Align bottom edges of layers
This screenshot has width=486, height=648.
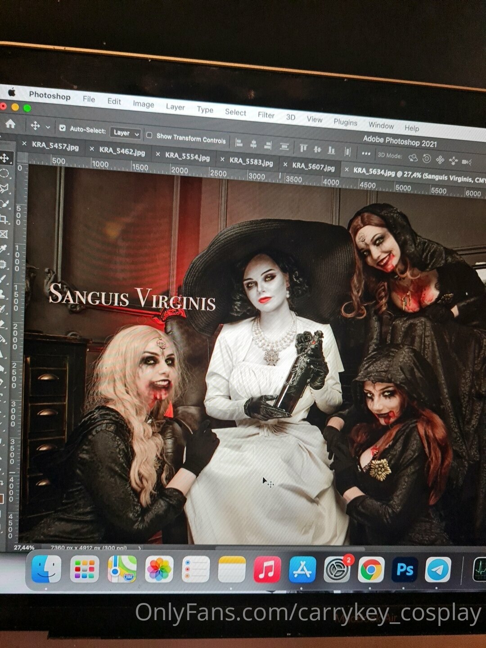[332, 150]
